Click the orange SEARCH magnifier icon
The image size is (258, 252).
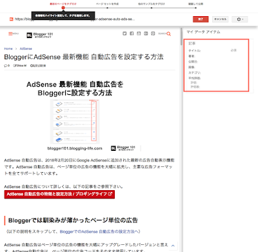pyautogui.click(x=169, y=34)
